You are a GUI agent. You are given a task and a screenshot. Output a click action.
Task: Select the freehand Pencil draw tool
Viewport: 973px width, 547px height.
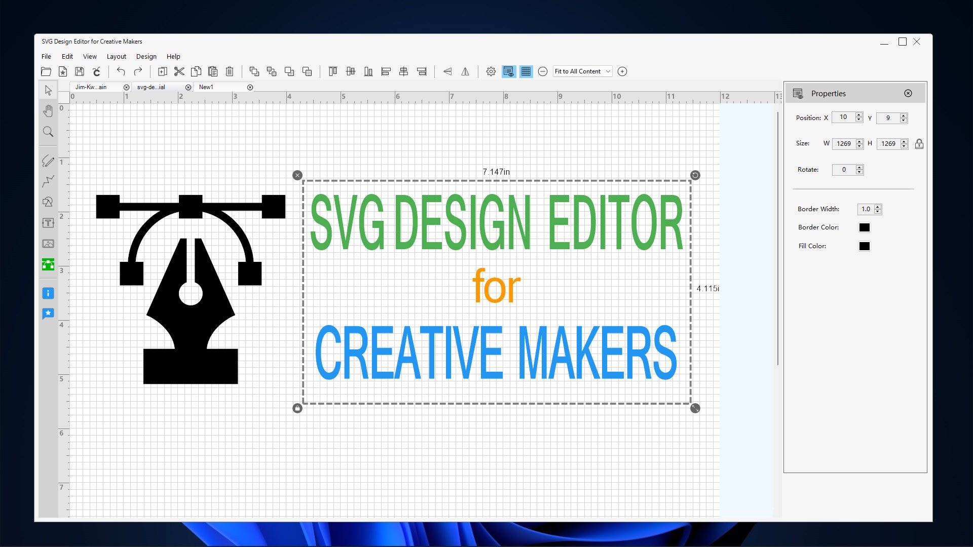tap(48, 161)
